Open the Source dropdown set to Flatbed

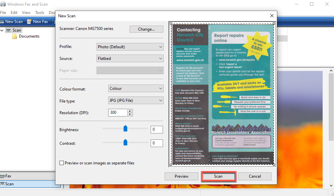click(130, 59)
